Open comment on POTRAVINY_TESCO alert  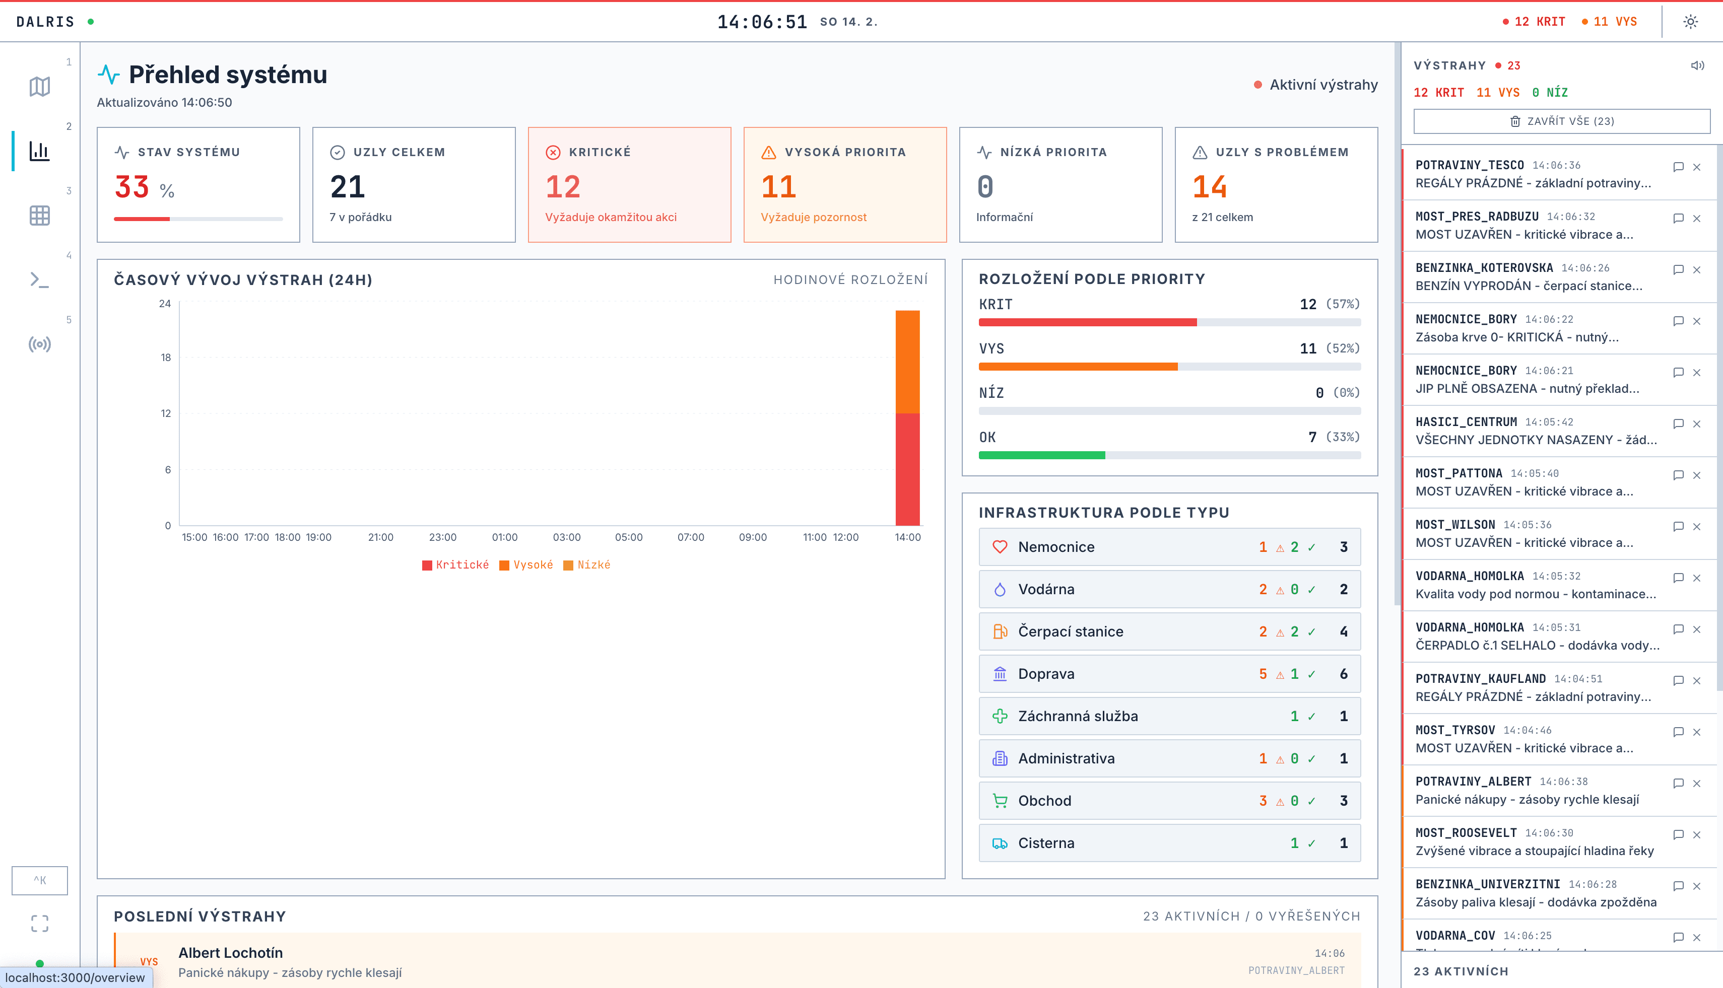coord(1678,167)
